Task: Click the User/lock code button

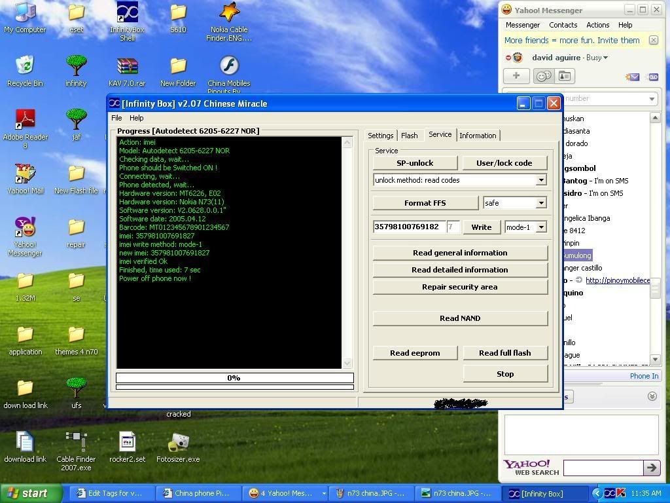Action: [x=504, y=163]
